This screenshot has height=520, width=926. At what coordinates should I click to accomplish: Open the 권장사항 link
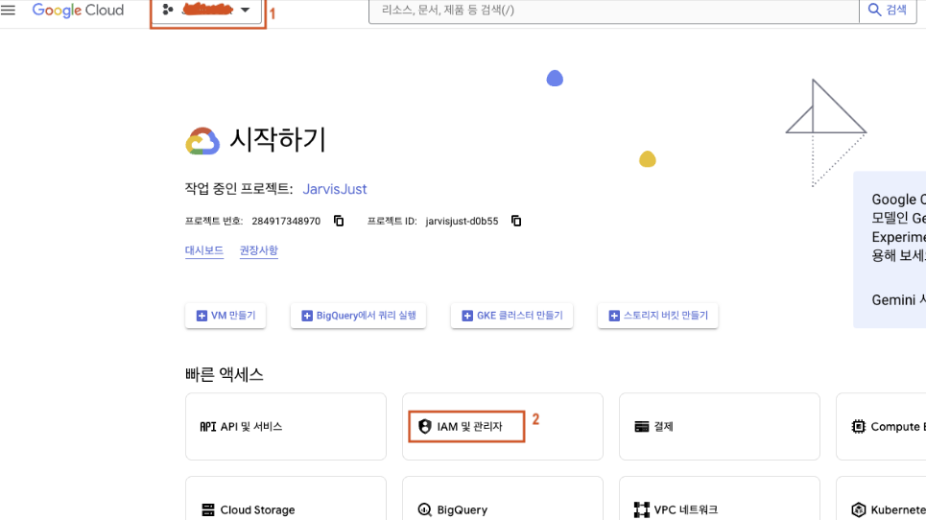pos(259,250)
